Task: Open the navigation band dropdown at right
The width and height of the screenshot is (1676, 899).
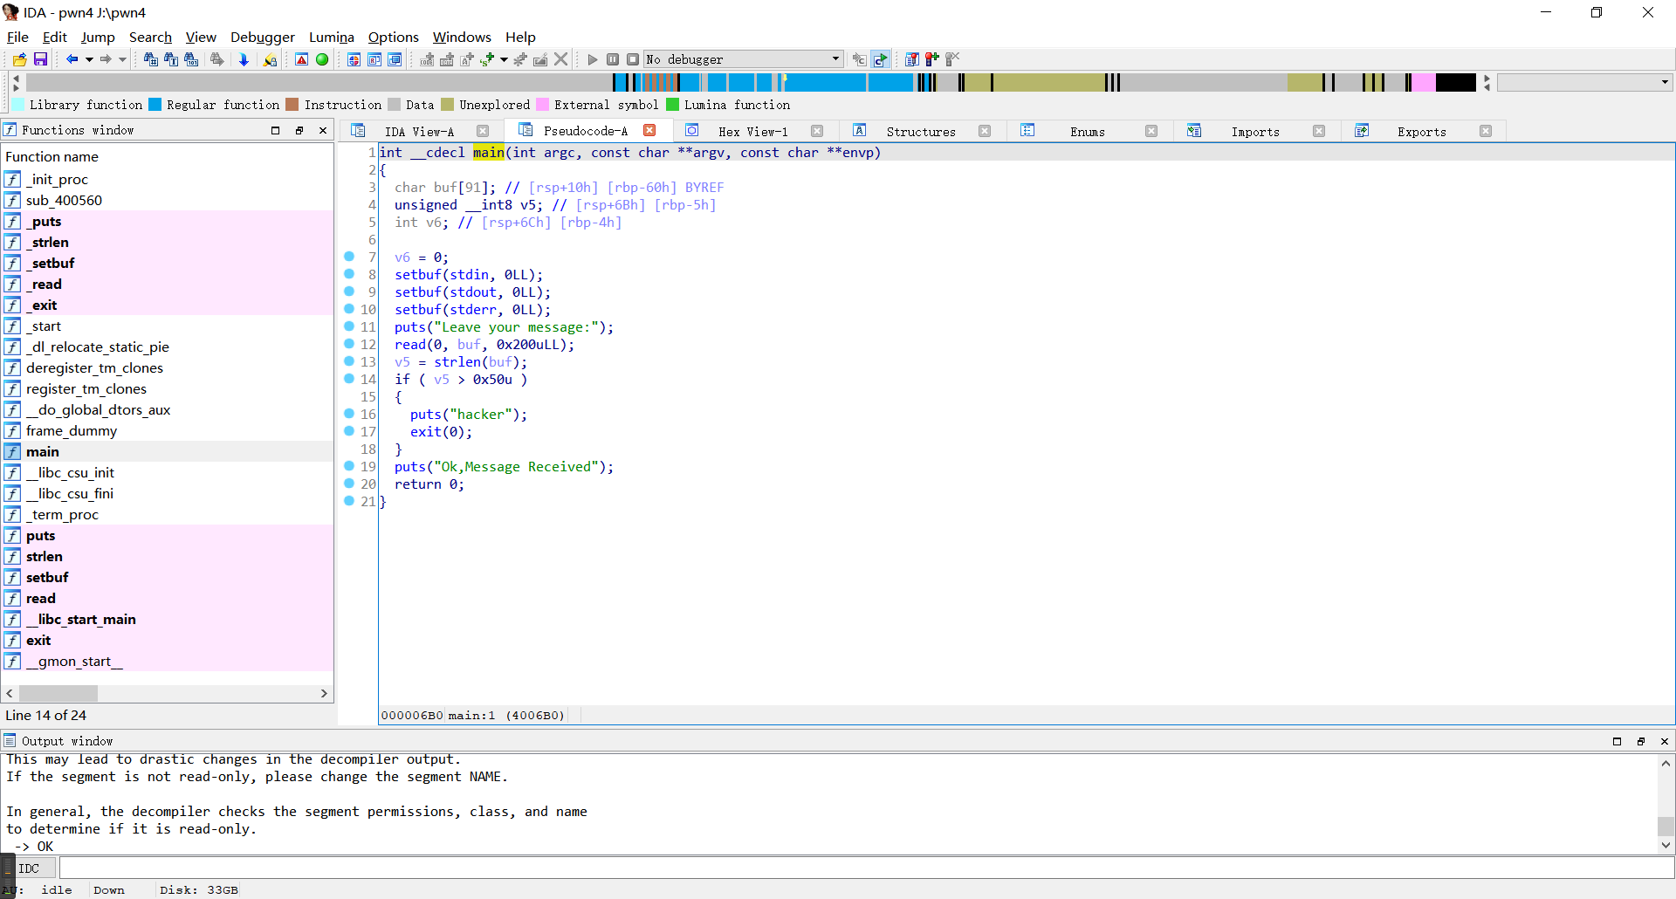Action: coord(1665,82)
